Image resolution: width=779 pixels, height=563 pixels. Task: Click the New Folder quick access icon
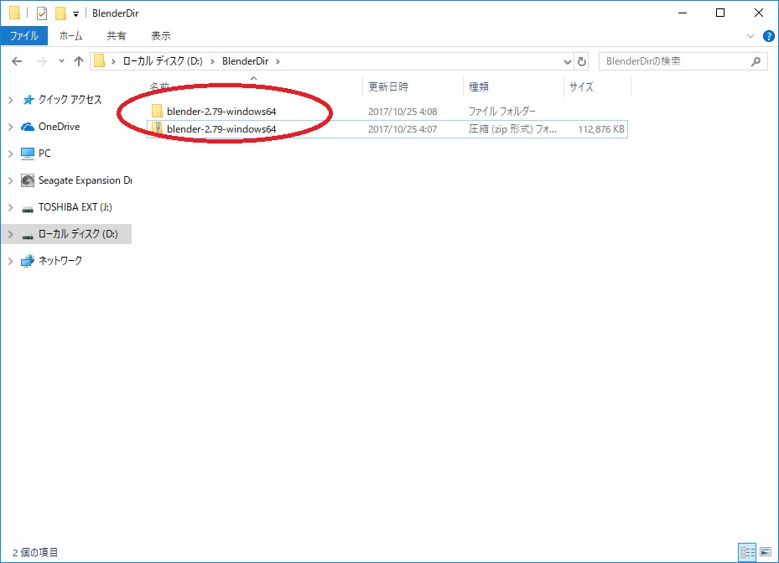(x=60, y=13)
